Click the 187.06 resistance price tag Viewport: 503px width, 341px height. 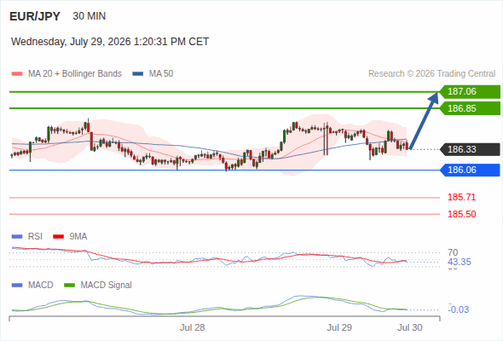pyautogui.click(x=470, y=92)
